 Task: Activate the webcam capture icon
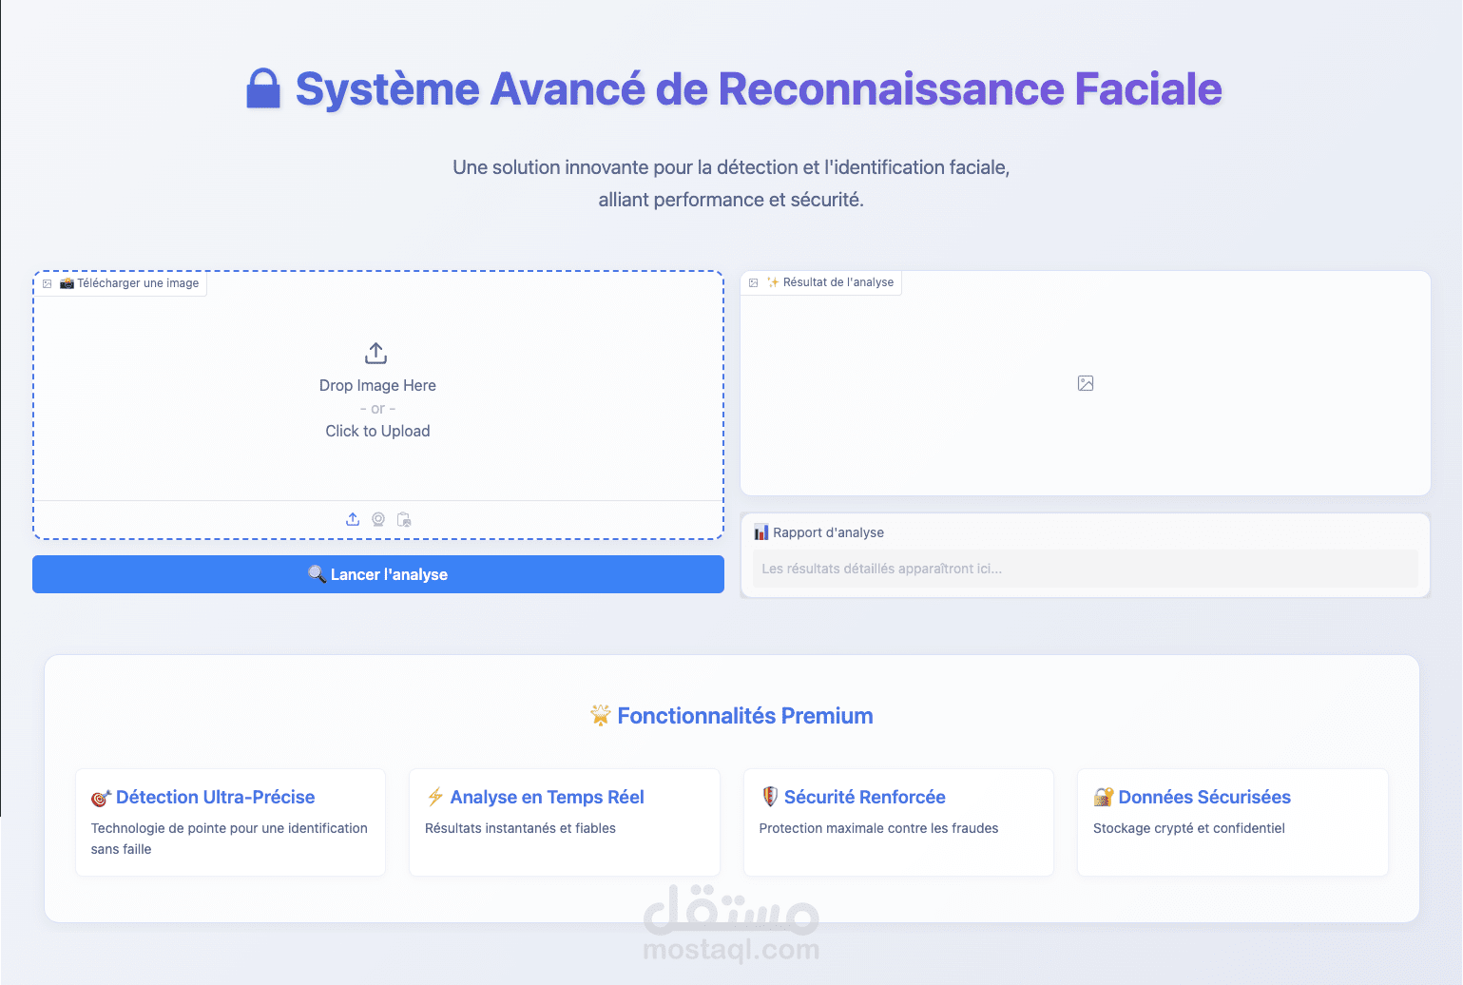point(377,519)
